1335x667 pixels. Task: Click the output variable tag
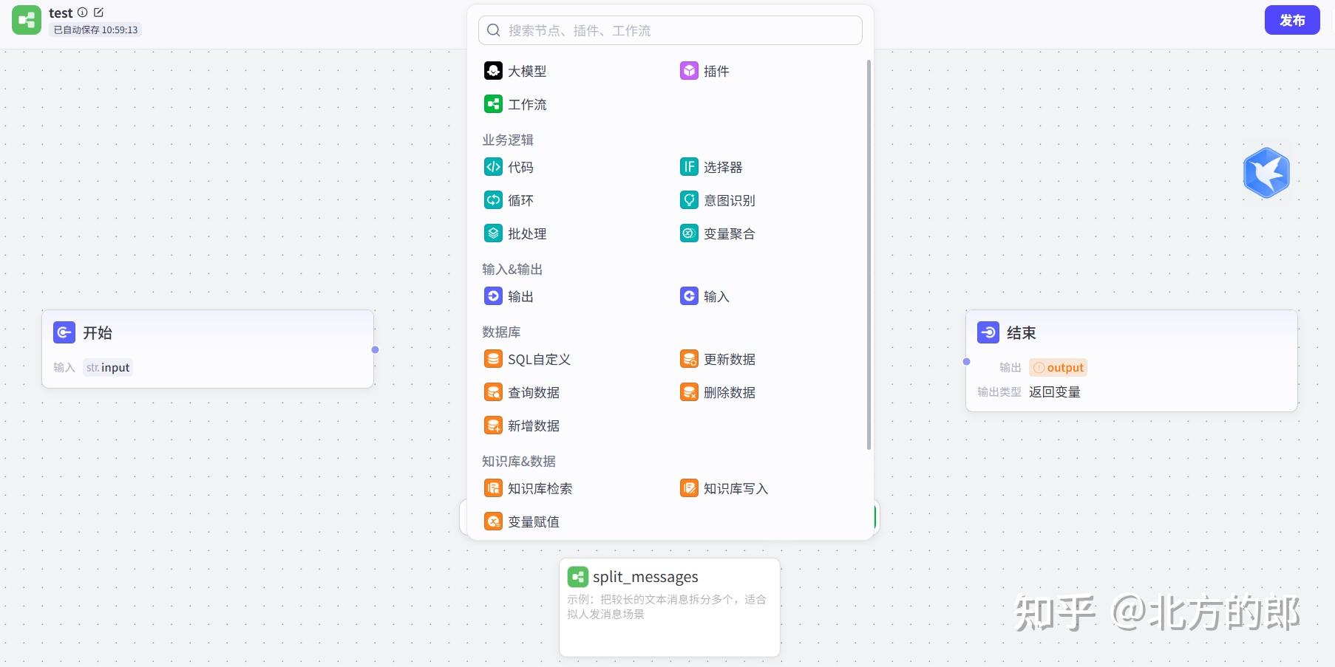[x=1058, y=367]
